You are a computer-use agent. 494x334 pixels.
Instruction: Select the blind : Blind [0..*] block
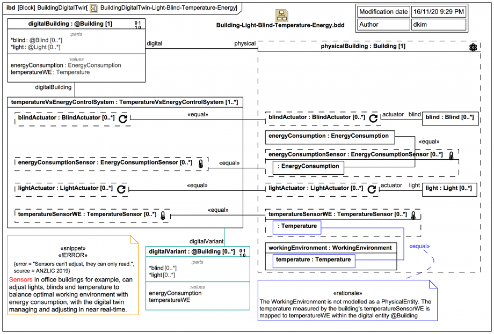click(x=450, y=118)
